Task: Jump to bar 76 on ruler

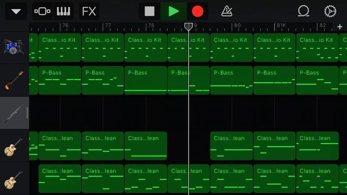Action: coord(65,25)
